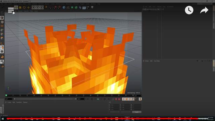
Task: Open the Render menu
Action: [47, 4]
